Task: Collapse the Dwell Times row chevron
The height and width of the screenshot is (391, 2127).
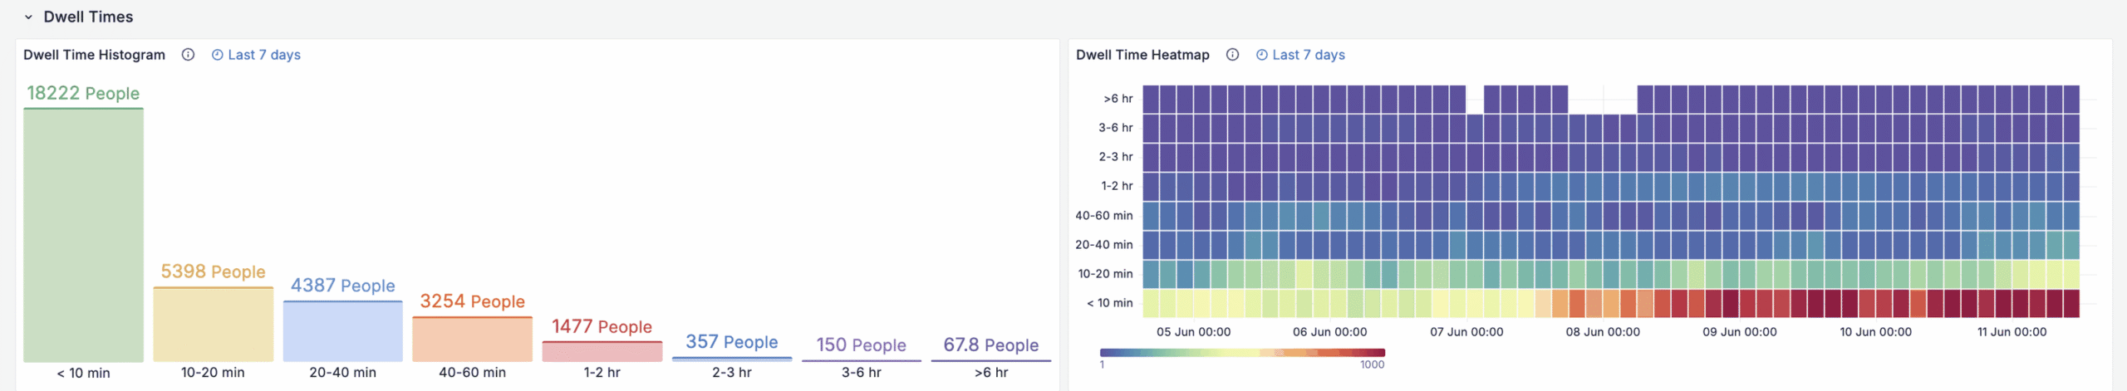Action: tap(28, 17)
